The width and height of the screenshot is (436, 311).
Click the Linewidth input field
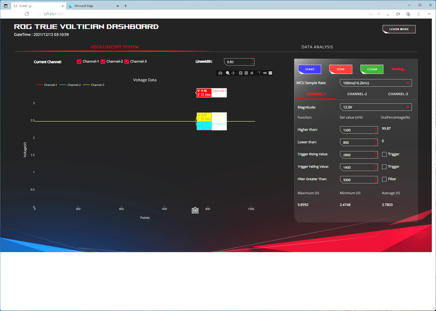point(239,62)
